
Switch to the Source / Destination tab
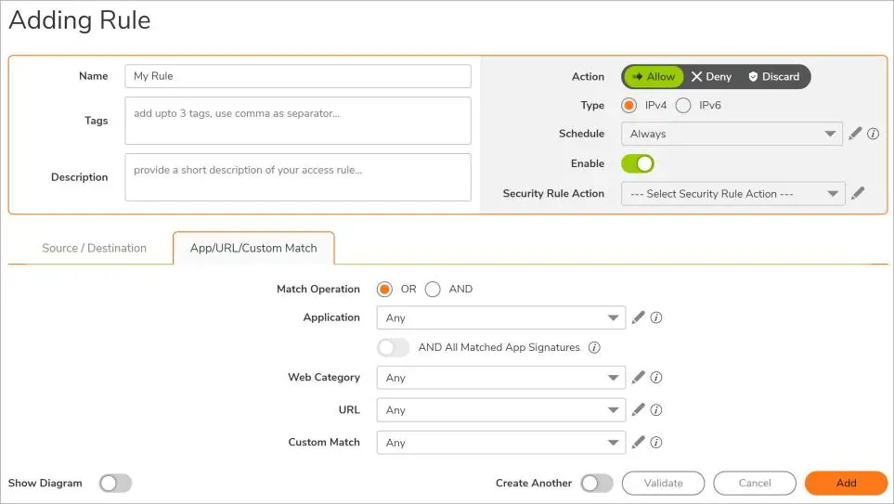[x=94, y=248]
